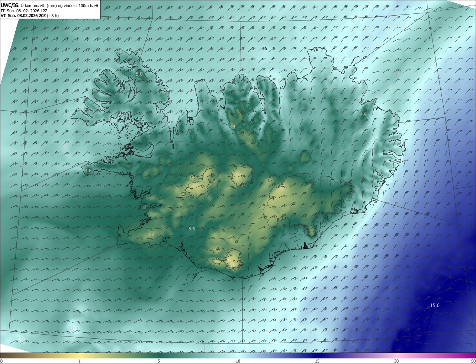Click the colour scale tick labelled 1
476x364 pixels.
[x=80, y=361]
